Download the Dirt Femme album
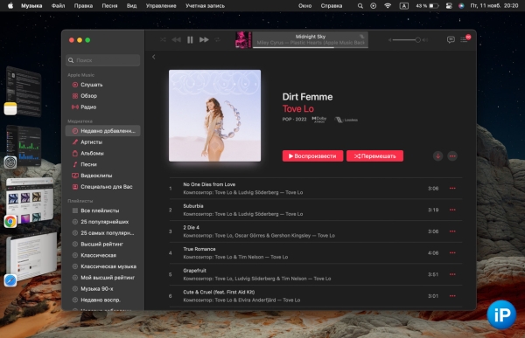Image resolution: width=525 pixels, height=338 pixels. tap(437, 156)
